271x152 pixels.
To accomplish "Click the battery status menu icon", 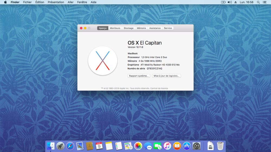I will 223,2.
